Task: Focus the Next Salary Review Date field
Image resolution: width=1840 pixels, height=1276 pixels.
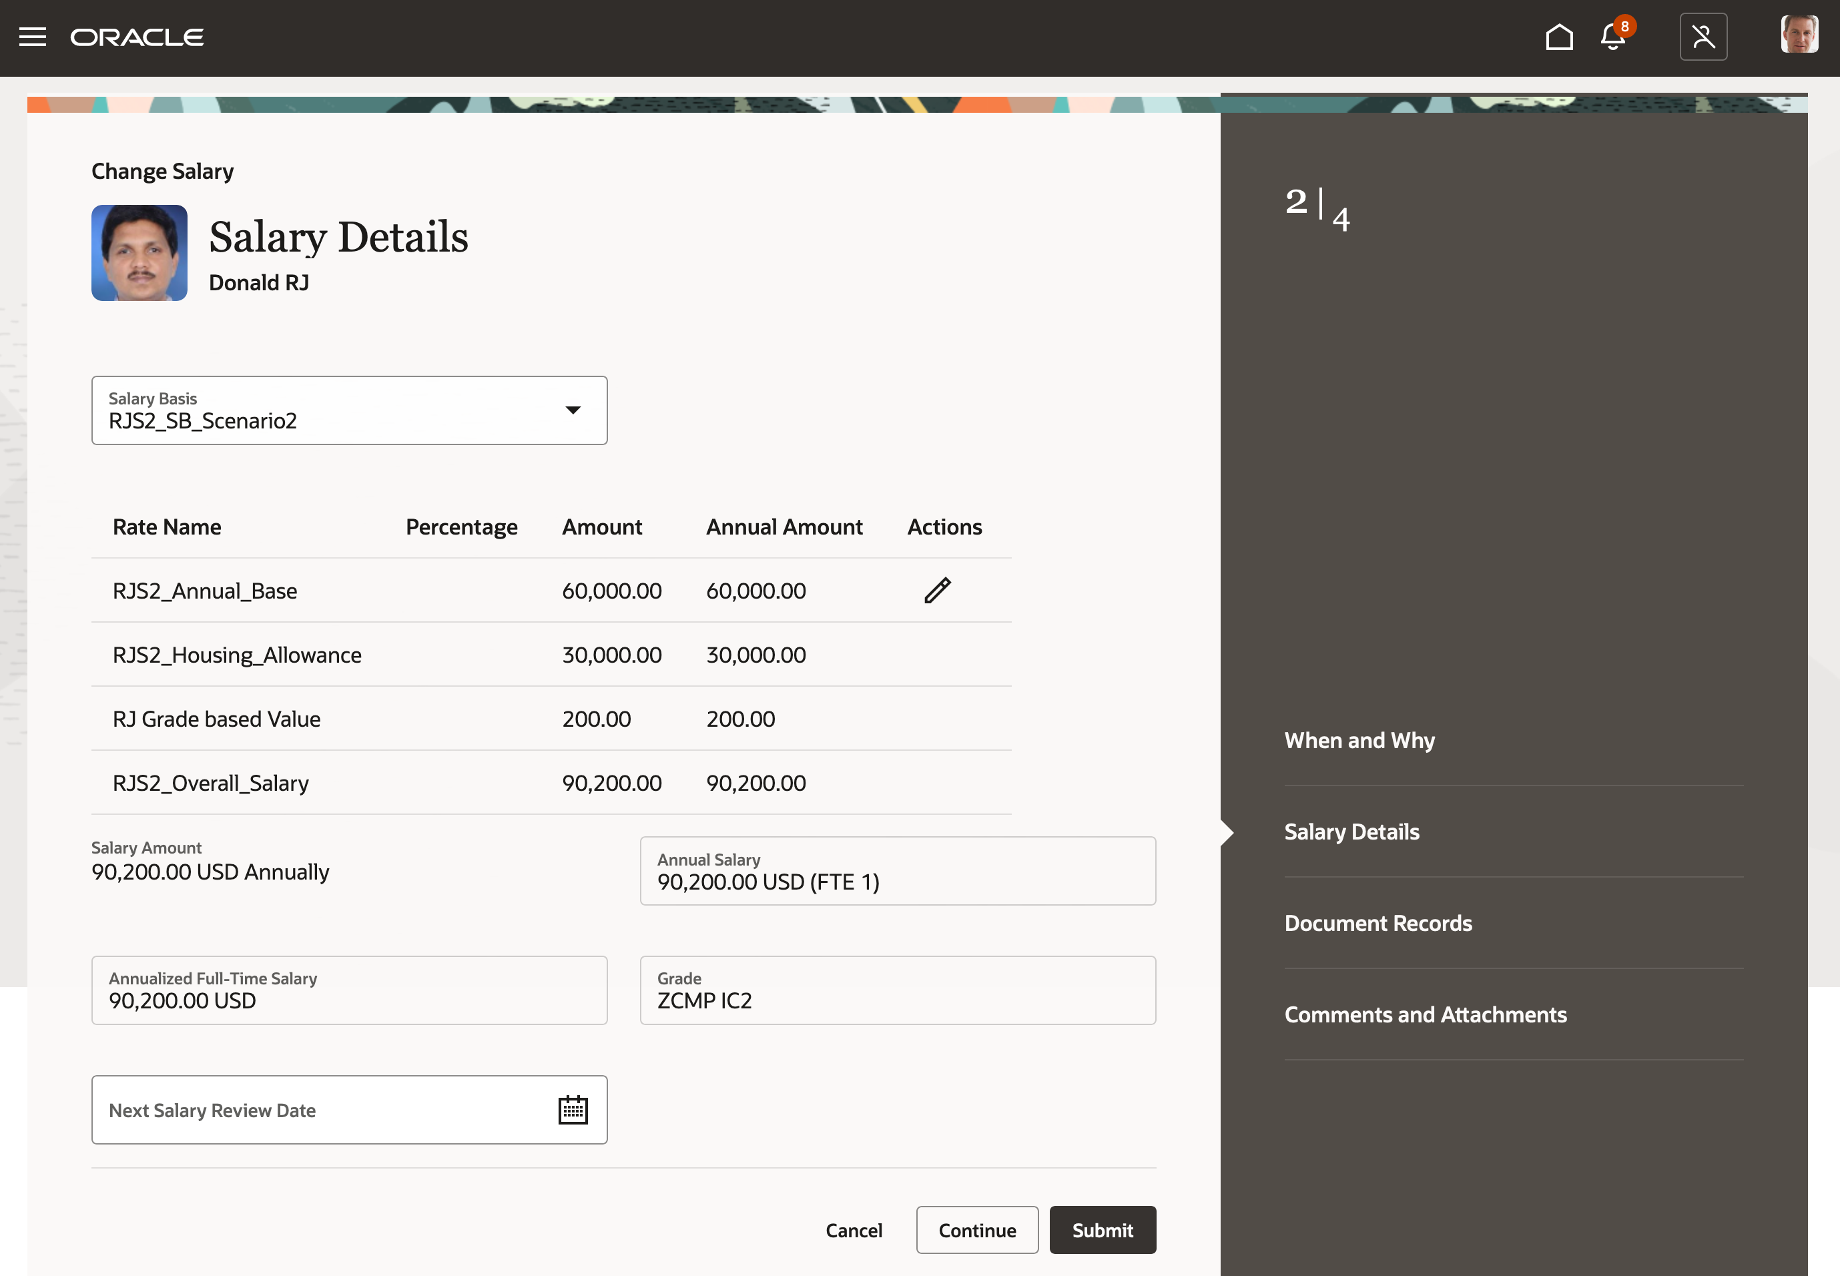Action: coord(320,1110)
